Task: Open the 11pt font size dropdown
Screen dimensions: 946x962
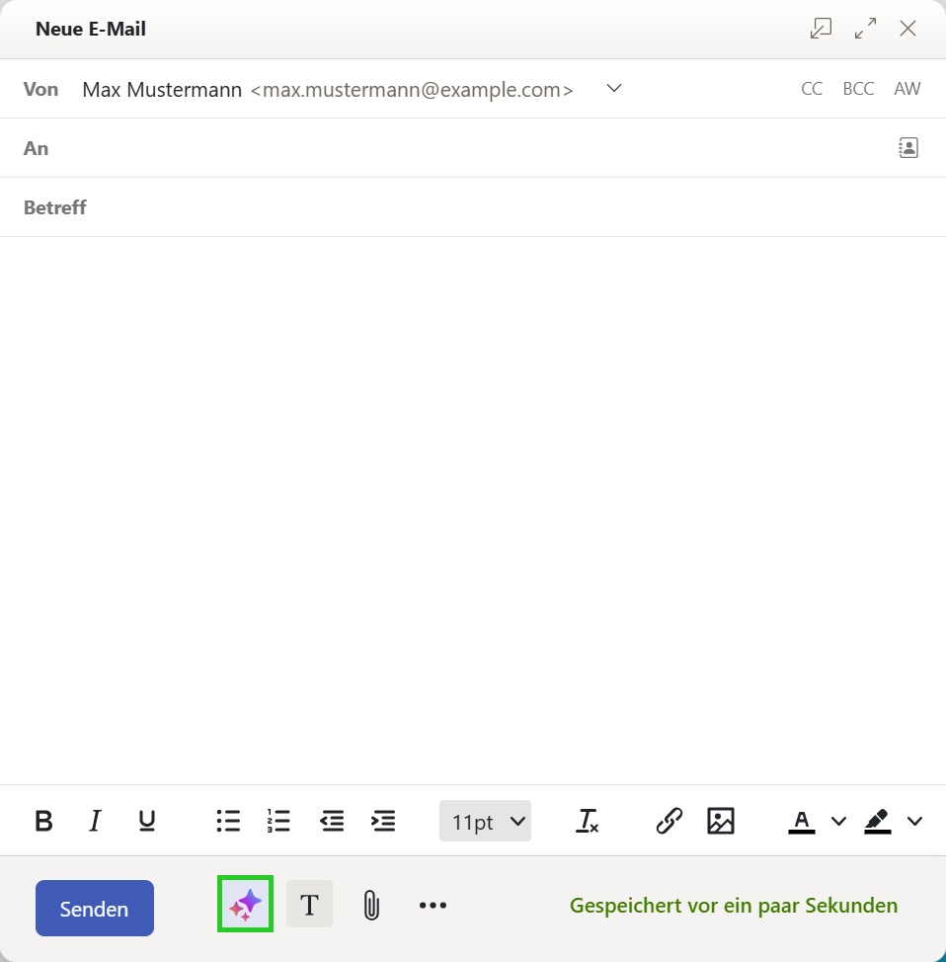Action: pyautogui.click(x=485, y=821)
